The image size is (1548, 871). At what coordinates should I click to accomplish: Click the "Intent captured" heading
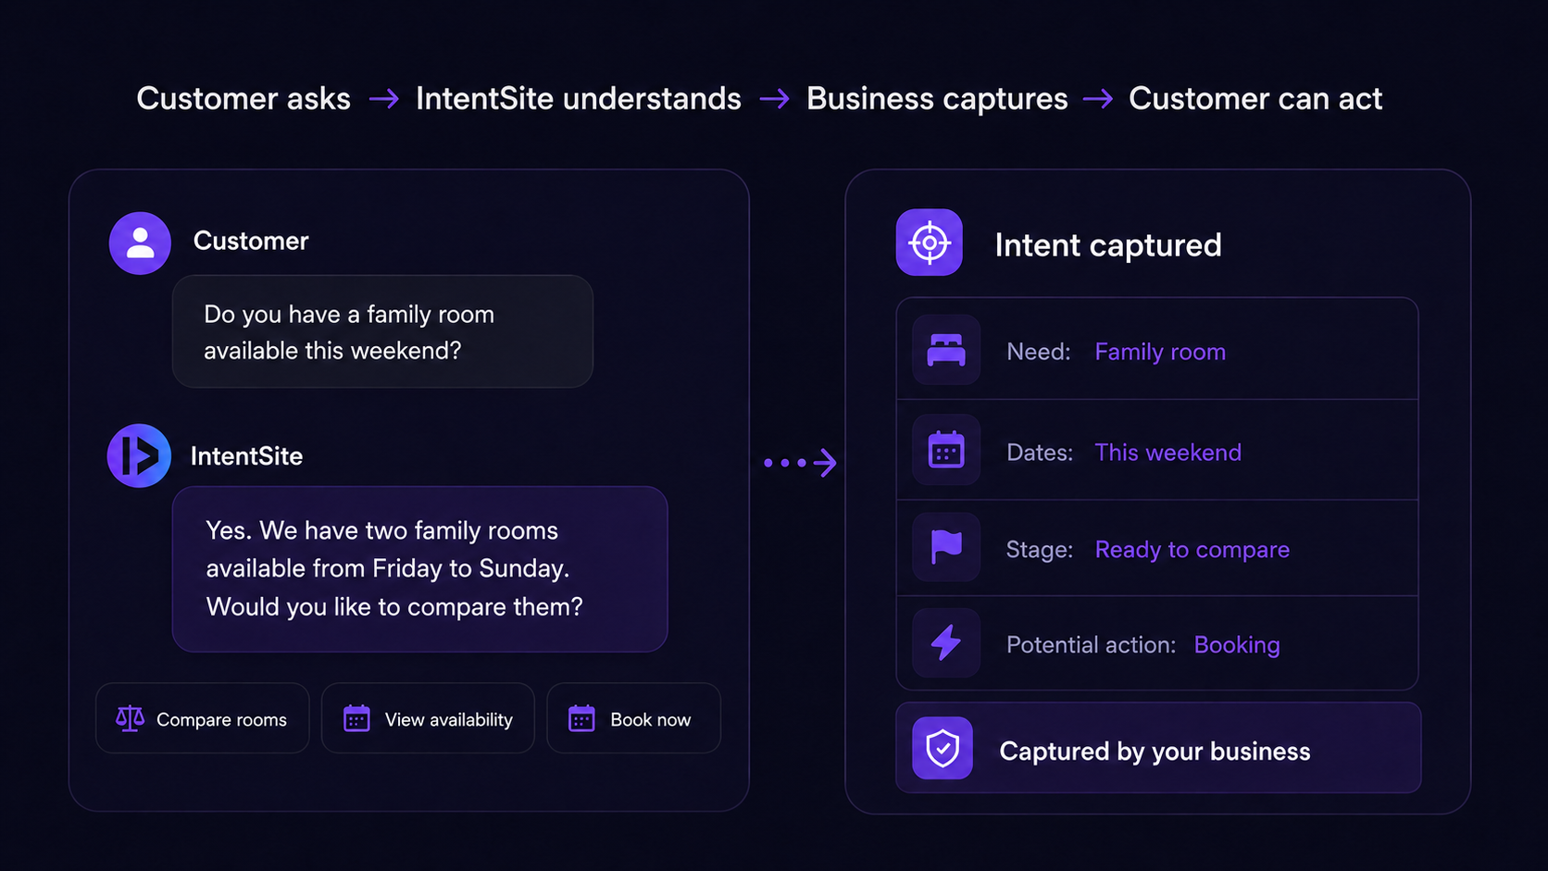point(1108,245)
